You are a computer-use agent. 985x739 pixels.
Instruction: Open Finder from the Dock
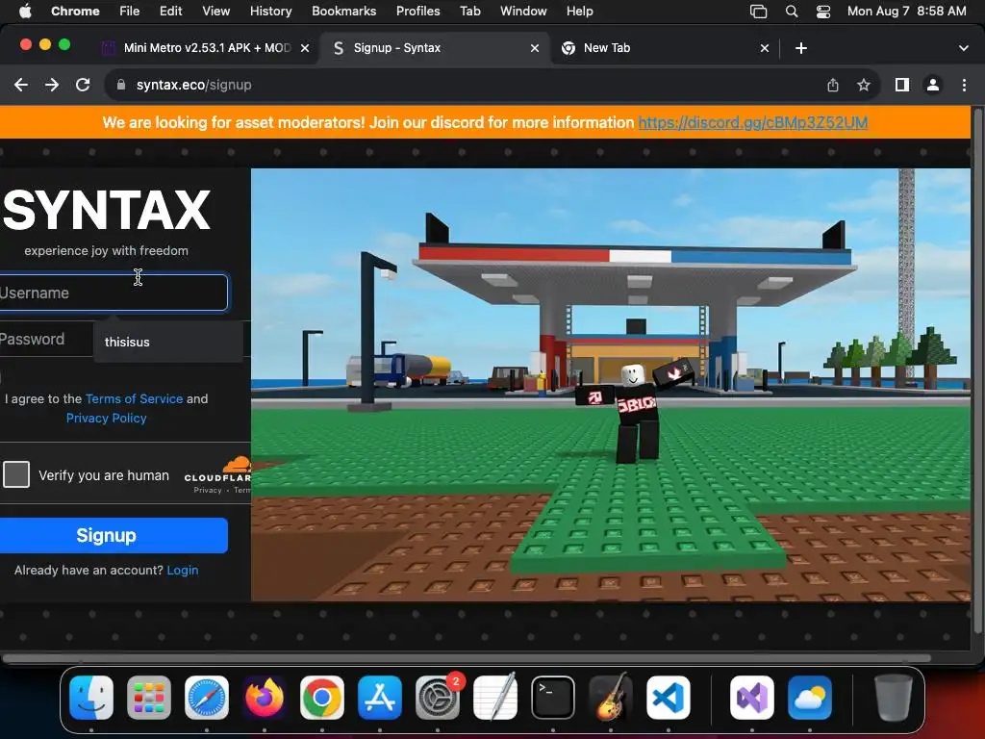[x=91, y=698]
